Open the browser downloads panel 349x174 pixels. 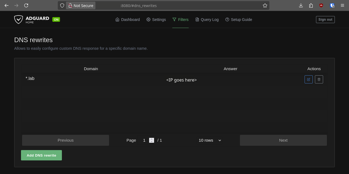[301, 5]
